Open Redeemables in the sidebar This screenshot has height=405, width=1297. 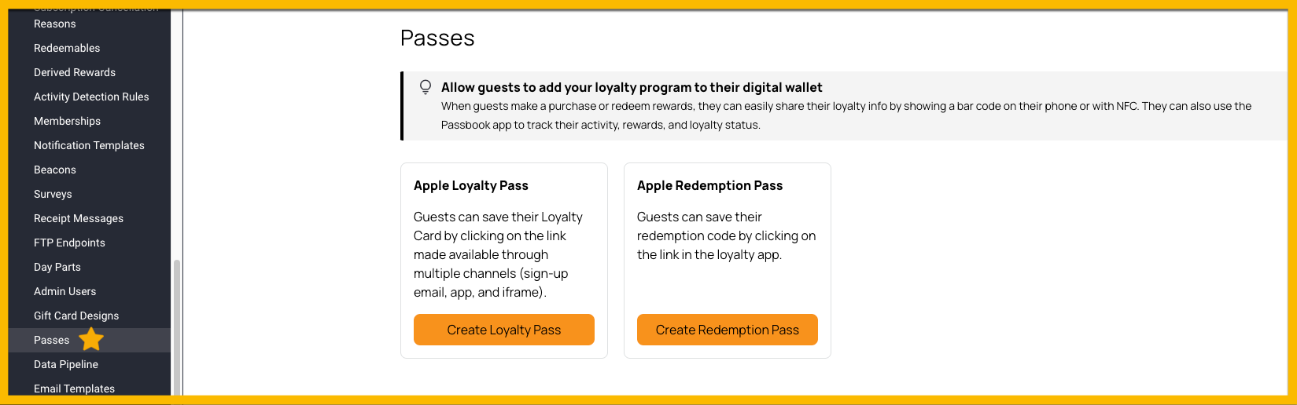click(x=67, y=48)
